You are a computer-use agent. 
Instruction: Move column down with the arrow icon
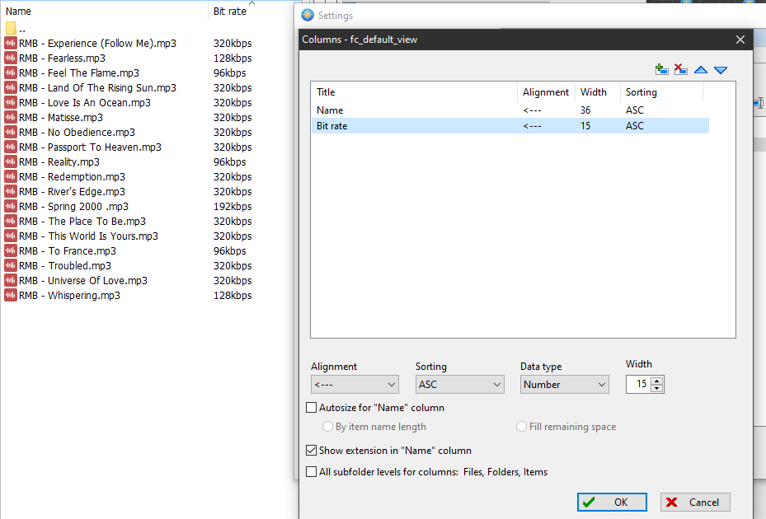(x=721, y=70)
